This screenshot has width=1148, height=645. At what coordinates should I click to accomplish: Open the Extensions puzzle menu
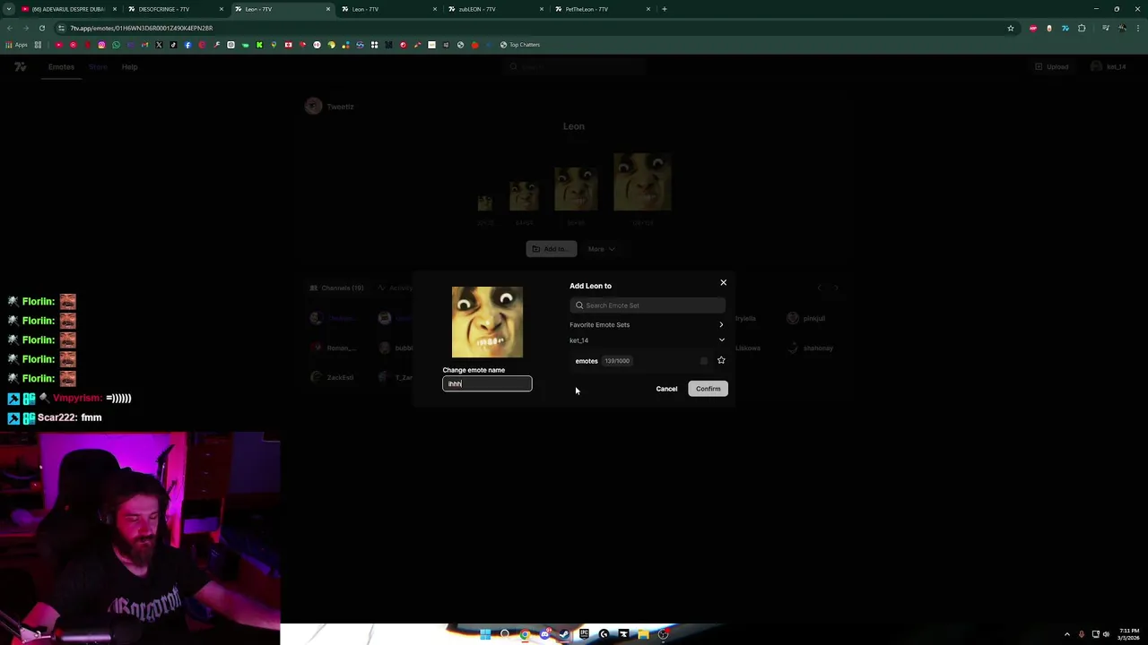point(1082,28)
